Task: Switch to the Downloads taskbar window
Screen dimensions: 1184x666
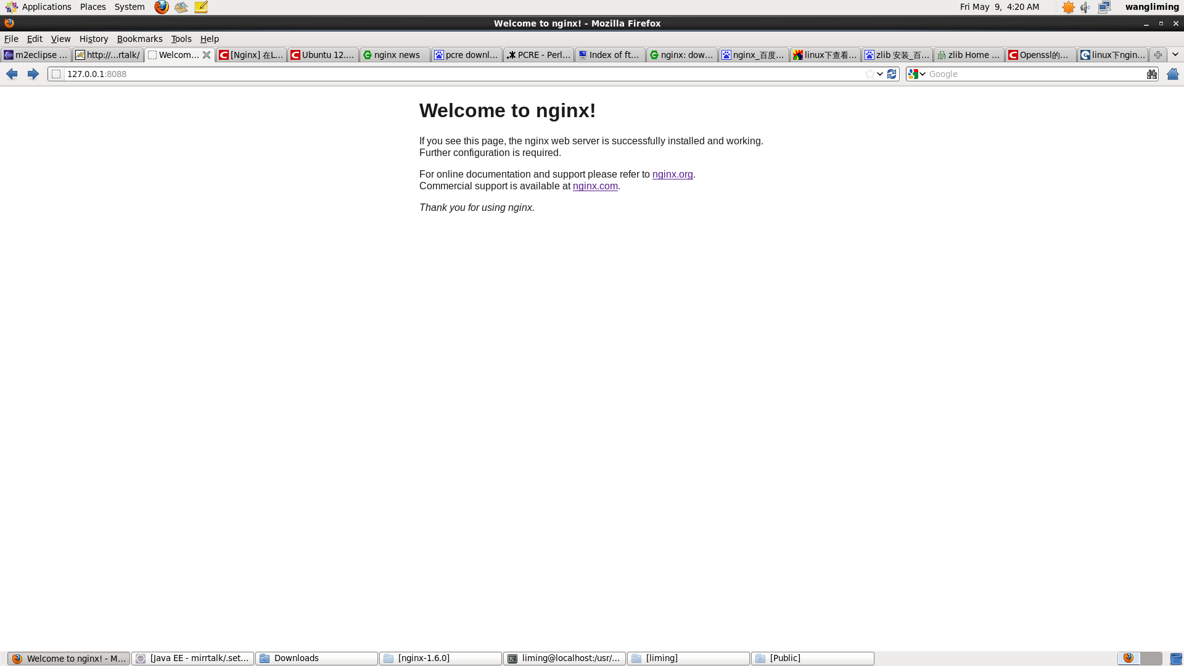Action: (x=317, y=659)
